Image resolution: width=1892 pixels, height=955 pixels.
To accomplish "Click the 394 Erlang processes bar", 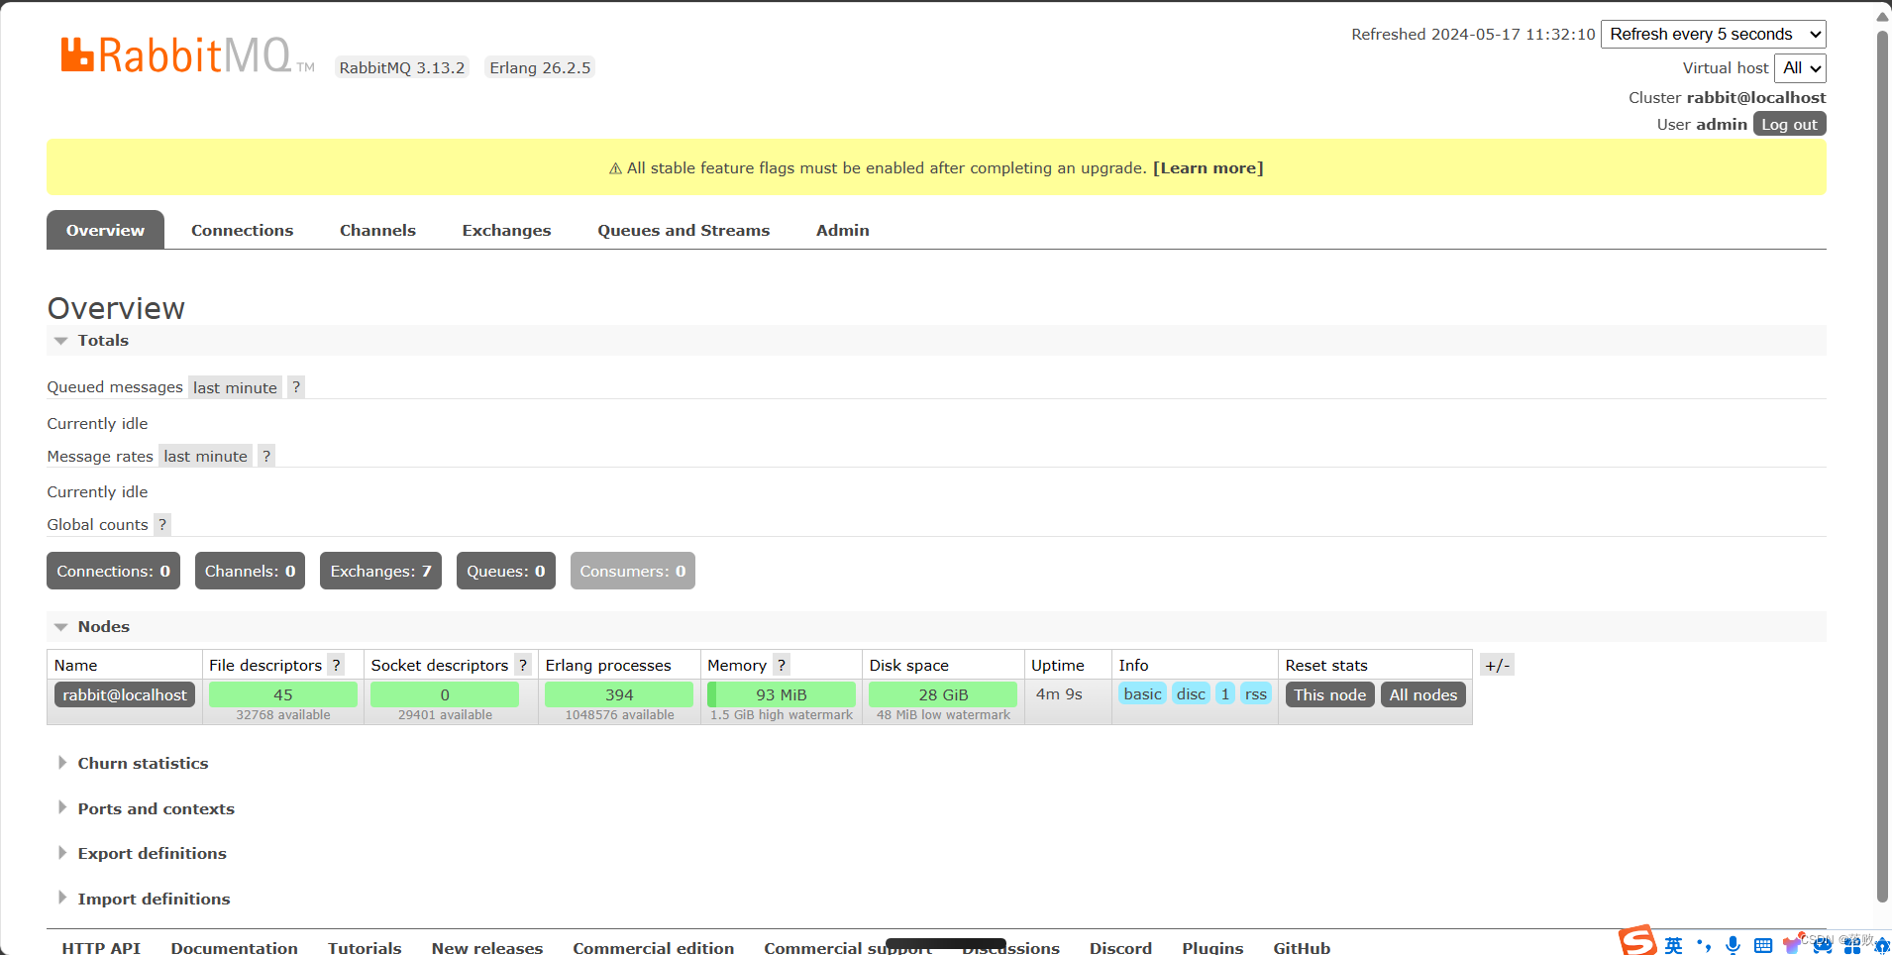I will point(619,694).
